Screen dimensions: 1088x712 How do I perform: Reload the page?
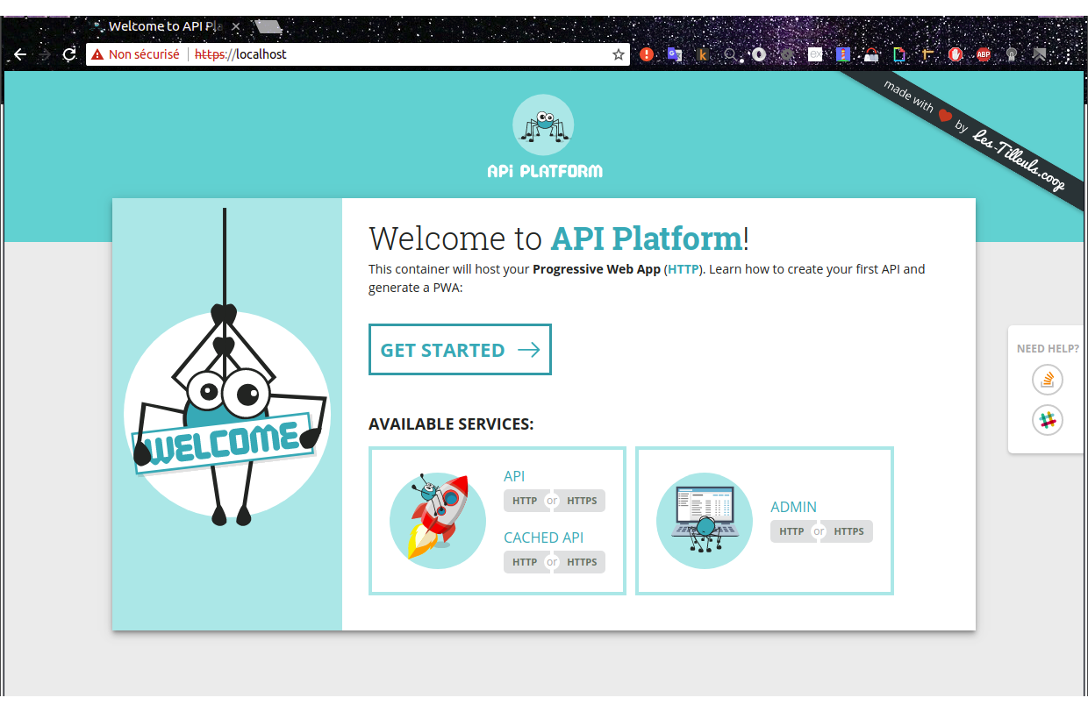[68, 53]
